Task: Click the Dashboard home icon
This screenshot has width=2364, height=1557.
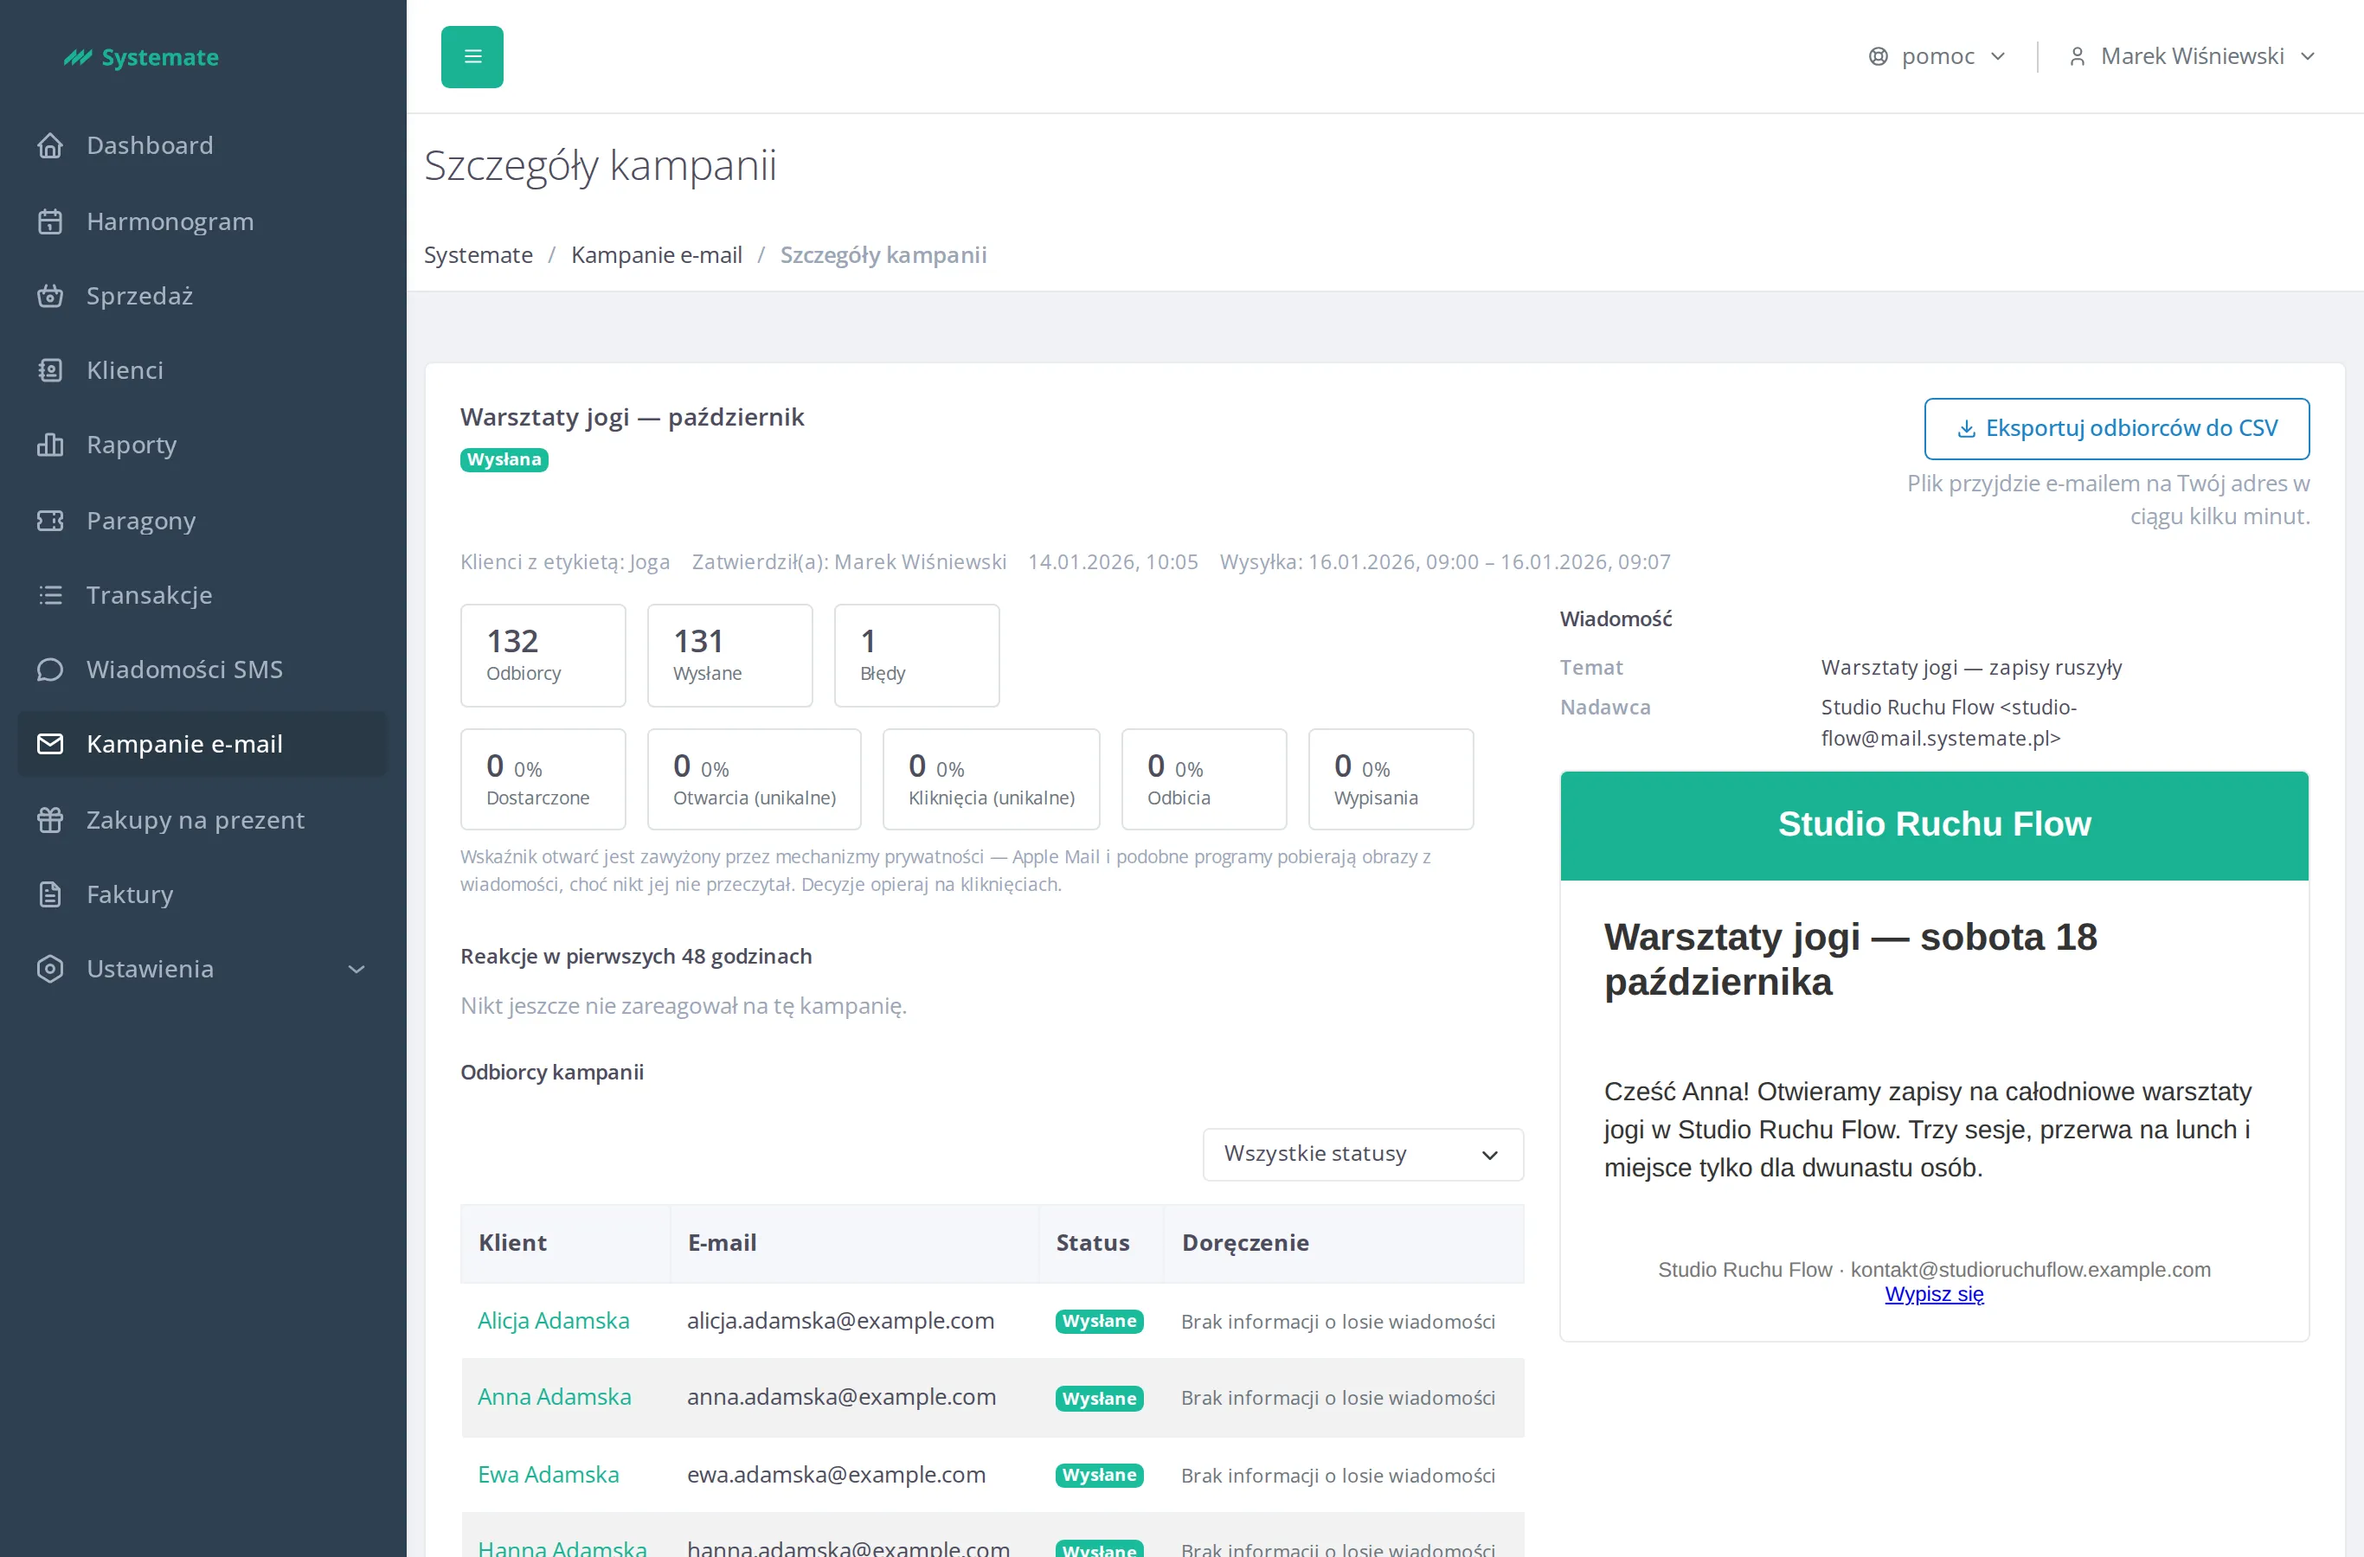Action: (x=49, y=146)
